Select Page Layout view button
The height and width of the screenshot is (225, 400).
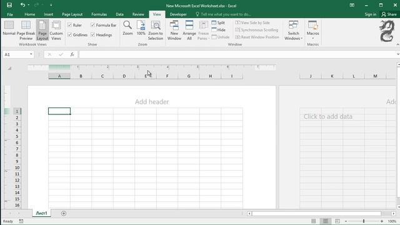click(42, 31)
